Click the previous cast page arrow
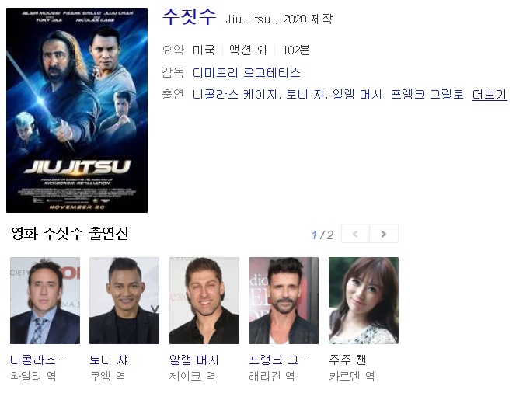Screen dimensions: 516x393 (355, 234)
